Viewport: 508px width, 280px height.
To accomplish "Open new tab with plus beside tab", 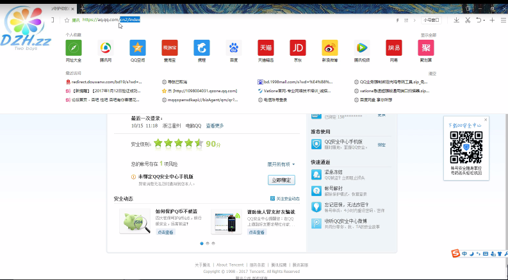I will tap(82, 9).
